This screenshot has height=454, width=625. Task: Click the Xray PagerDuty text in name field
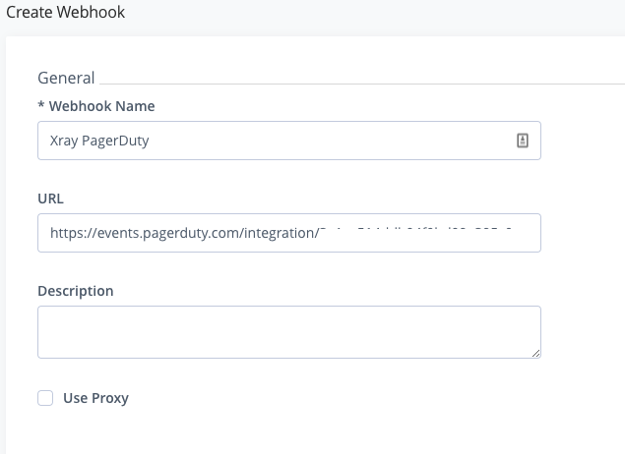(99, 141)
